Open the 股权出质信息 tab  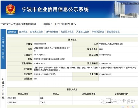[36, 32]
